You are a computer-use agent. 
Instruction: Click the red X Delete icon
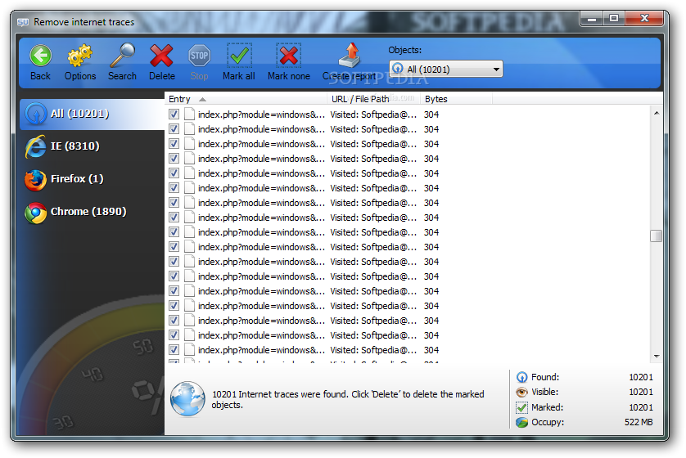(x=161, y=56)
